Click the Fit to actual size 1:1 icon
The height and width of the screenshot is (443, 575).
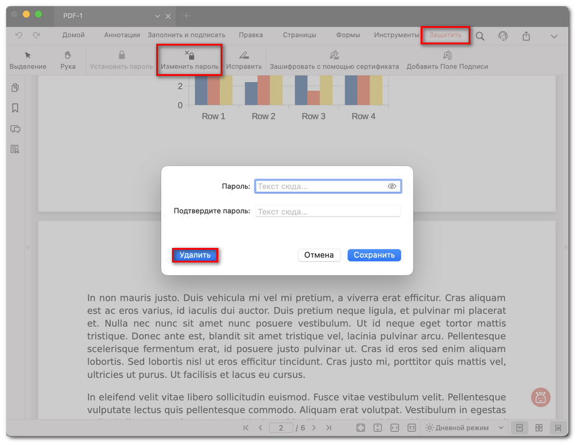[x=411, y=428]
